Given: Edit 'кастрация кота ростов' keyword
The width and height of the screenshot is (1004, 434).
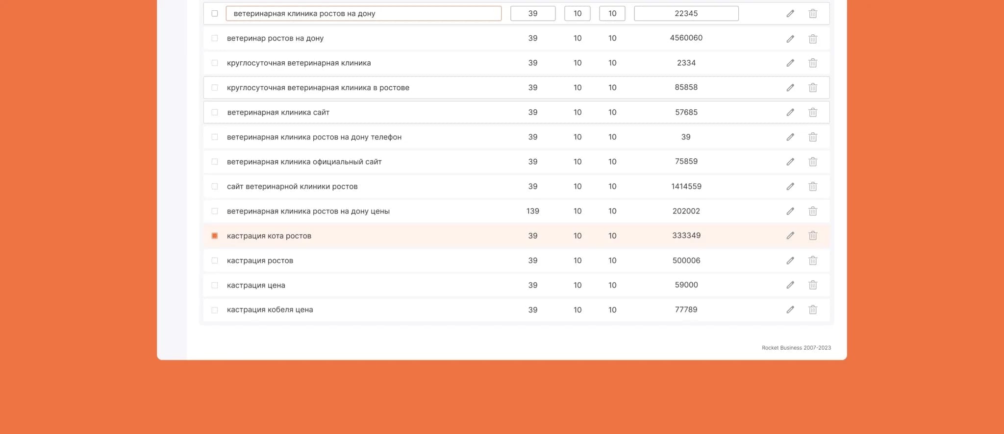Looking at the screenshot, I should pos(790,236).
